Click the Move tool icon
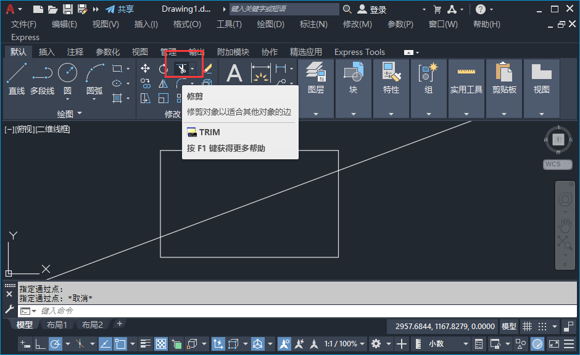 tap(146, 69)
